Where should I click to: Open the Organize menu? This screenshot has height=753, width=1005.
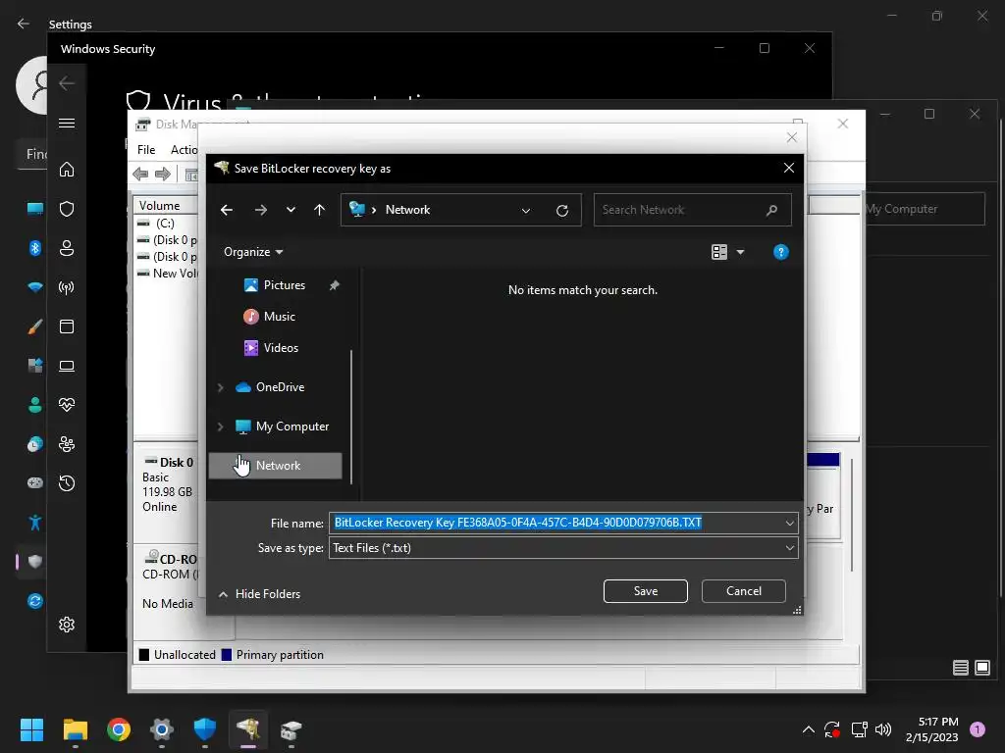point(253,252)
